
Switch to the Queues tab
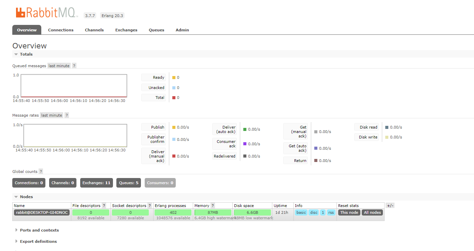(156, 30)
